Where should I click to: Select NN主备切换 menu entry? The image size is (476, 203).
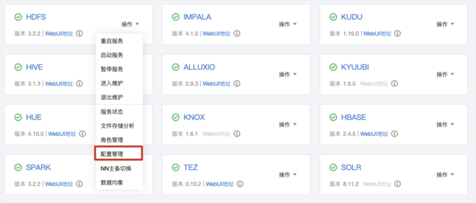(x=116, y=168)
